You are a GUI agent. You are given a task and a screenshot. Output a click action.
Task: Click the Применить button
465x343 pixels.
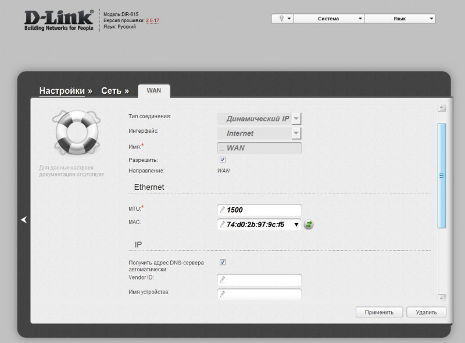tap(379, 312)
